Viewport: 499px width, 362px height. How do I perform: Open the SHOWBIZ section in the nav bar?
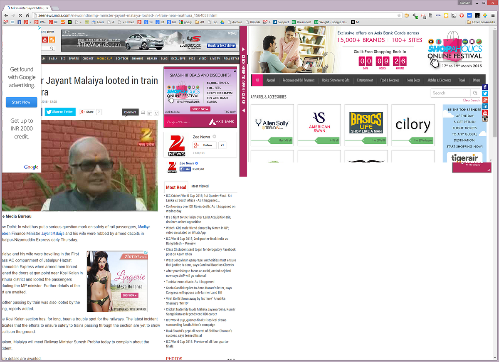(x=137, y=59)
